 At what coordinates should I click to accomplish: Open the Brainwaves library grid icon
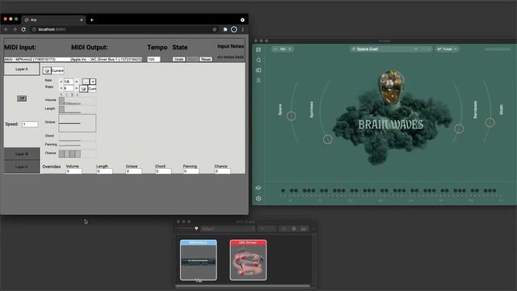[258, 49]
